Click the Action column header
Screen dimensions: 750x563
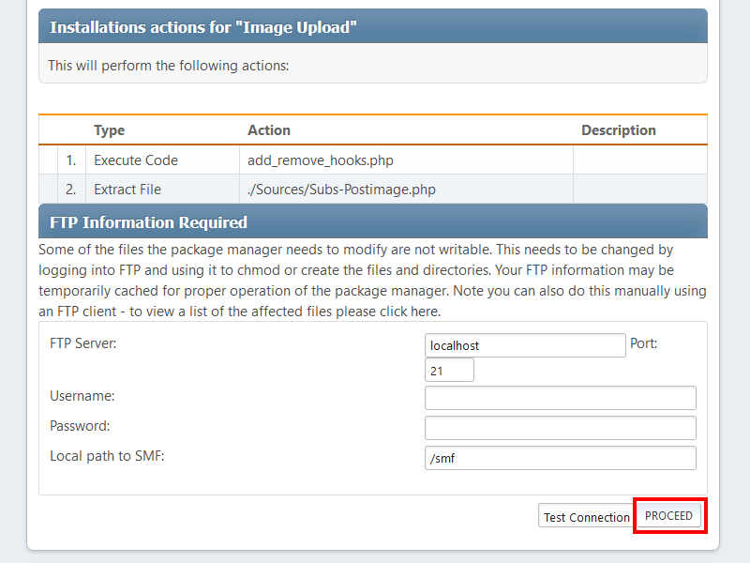point(269,130)
